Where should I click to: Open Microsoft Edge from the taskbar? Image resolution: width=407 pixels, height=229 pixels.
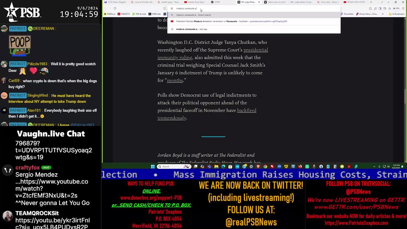223,167
